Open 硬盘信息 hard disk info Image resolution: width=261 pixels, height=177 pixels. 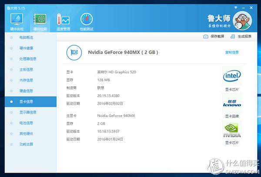click(x=26, y=91)
